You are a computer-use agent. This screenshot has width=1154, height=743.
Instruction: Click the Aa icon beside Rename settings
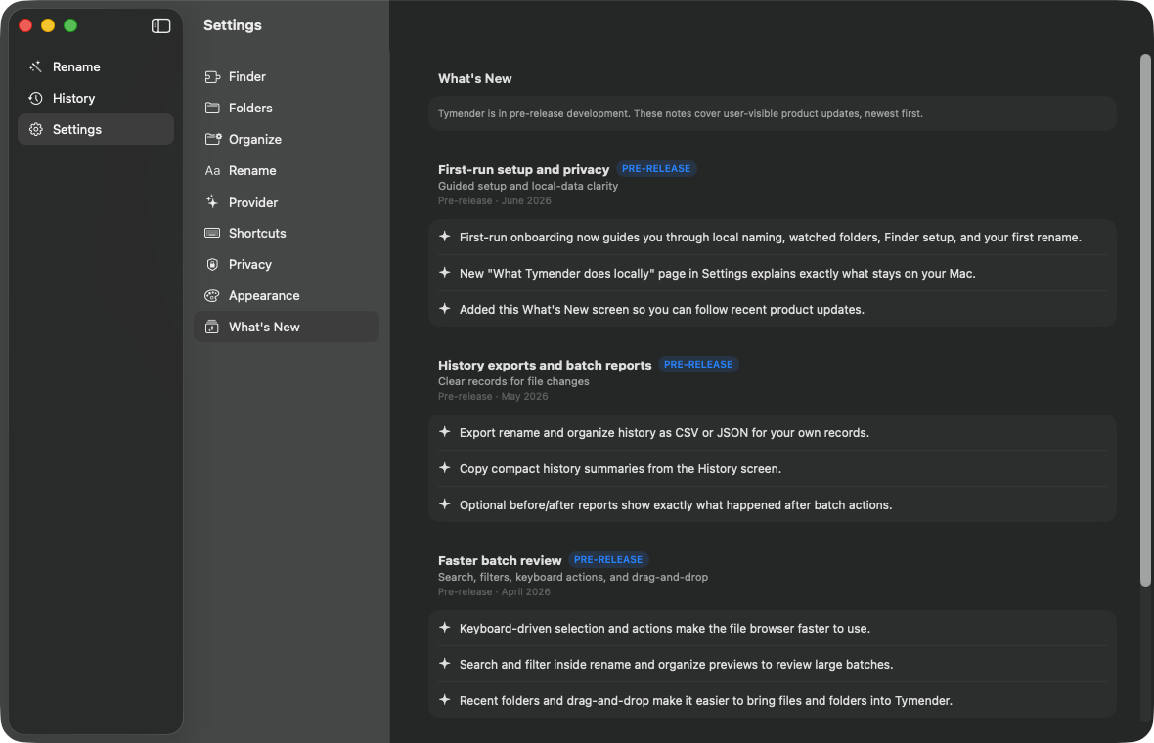pyautogui.click(x=212, y=171)
